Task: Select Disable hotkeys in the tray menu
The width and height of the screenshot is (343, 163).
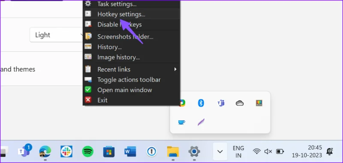Action: pyautogui.click(x=132, y=24)
